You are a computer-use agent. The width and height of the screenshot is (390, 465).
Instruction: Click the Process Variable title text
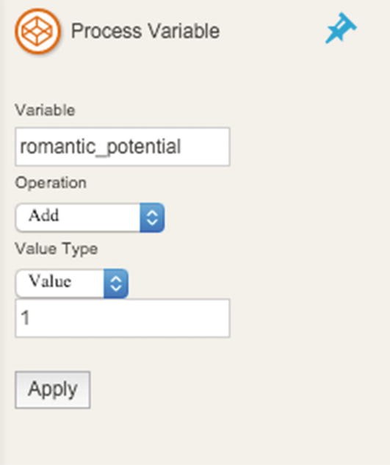pyautogui.click(x=145, y=31)
